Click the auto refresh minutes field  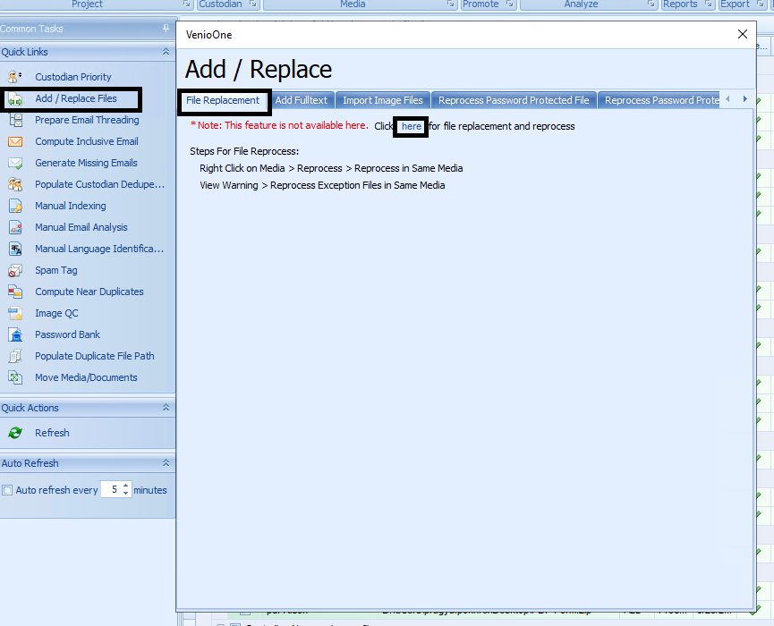pos(112,489)
